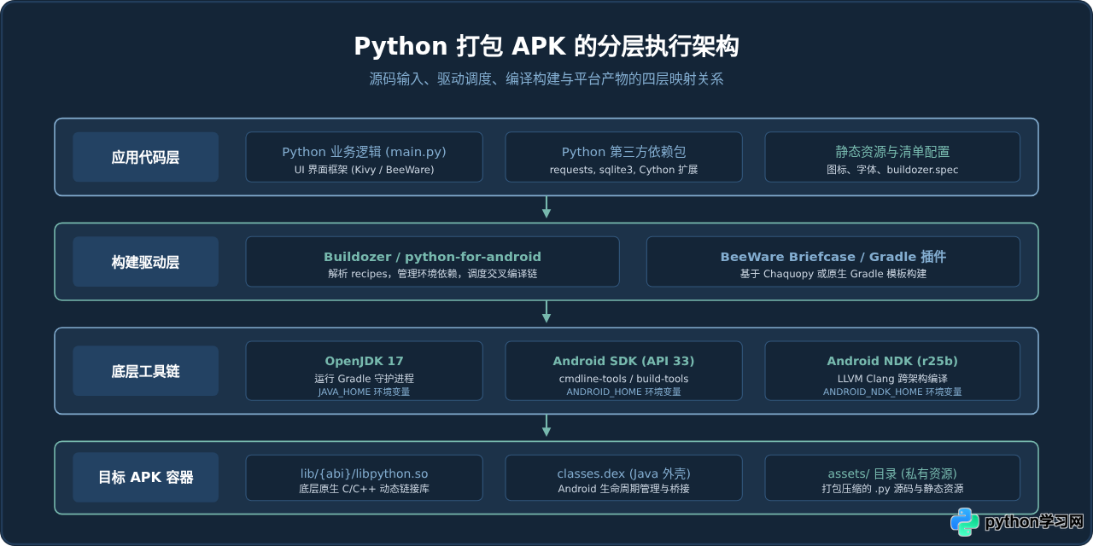This screenshot has height=546, width=1093.
Task: Click the text "Android 生命周期管理与桥接"
Action: 623,490
